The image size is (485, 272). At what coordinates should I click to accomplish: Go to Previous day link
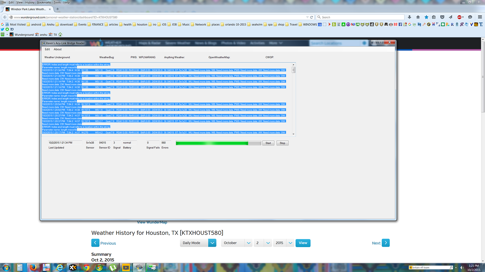(x=104, y=243)
